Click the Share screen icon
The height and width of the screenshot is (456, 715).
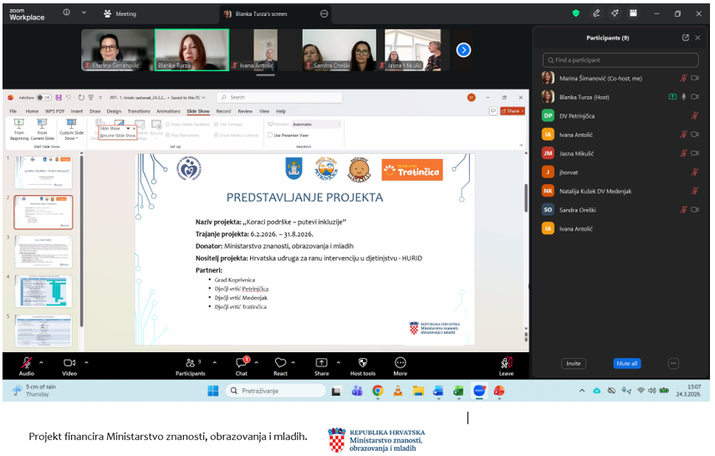[x=321, y=362]
